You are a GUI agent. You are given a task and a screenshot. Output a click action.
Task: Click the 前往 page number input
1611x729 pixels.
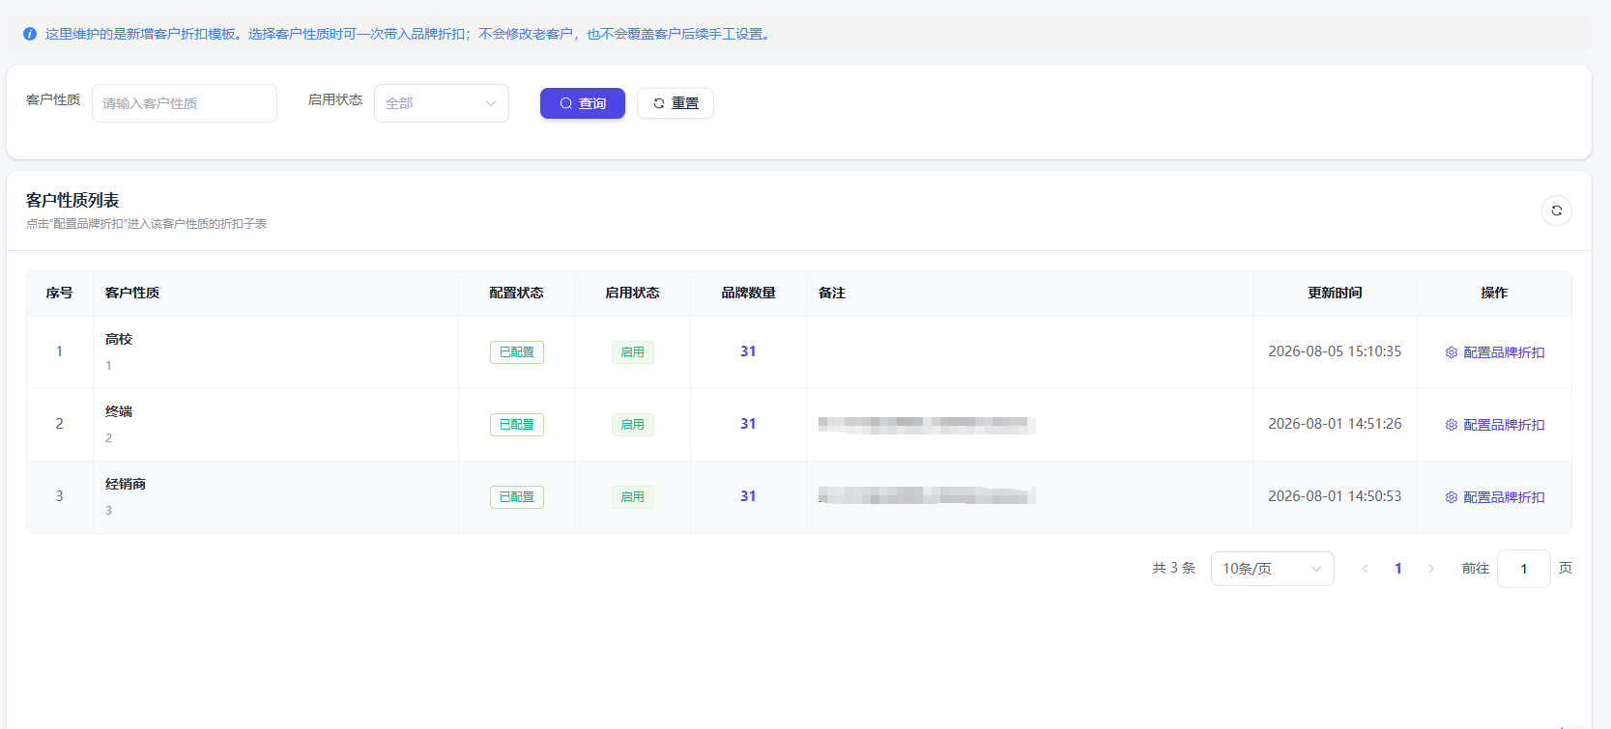click(1524, 569)
